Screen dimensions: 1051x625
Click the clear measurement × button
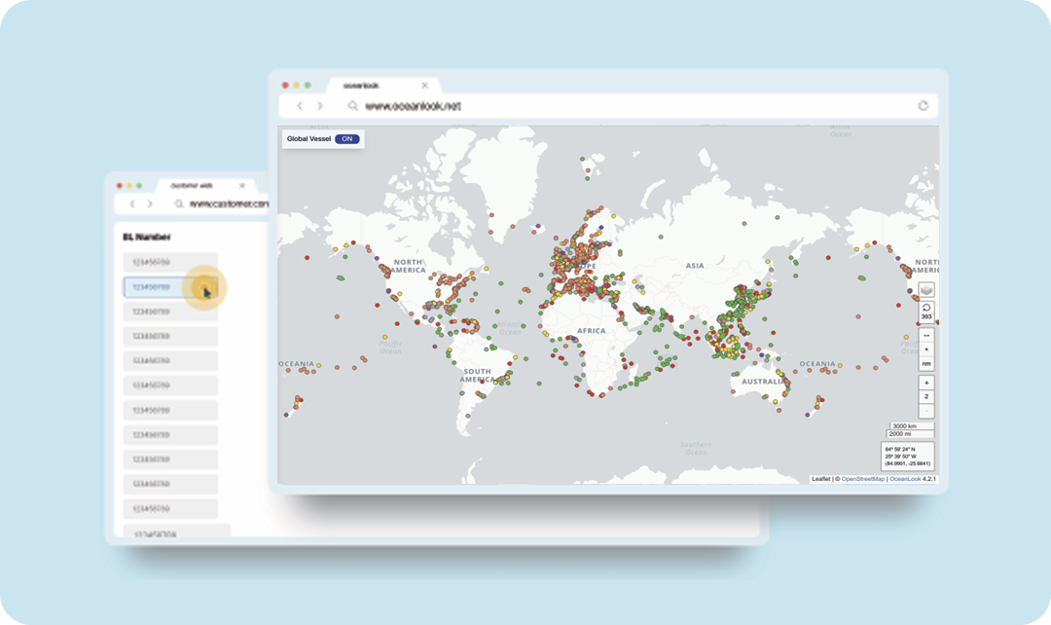coord(926,349)
